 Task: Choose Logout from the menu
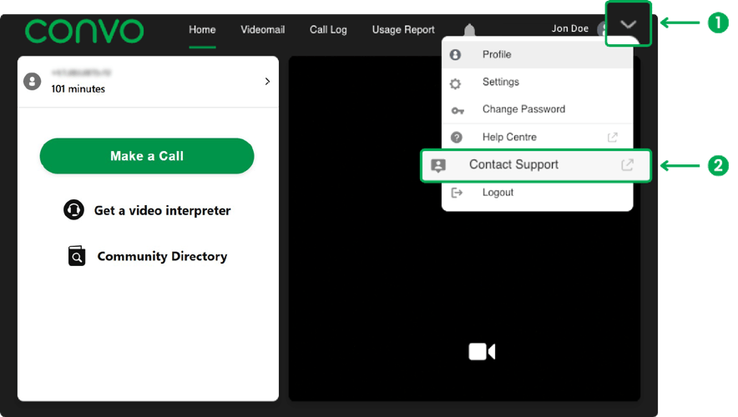498,193
